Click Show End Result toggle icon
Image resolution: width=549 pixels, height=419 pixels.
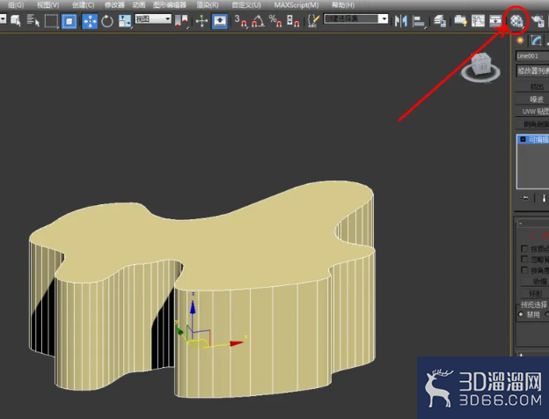[544, 198]
